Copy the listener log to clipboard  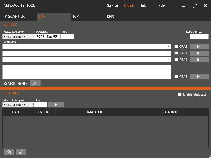click(9, 152)
